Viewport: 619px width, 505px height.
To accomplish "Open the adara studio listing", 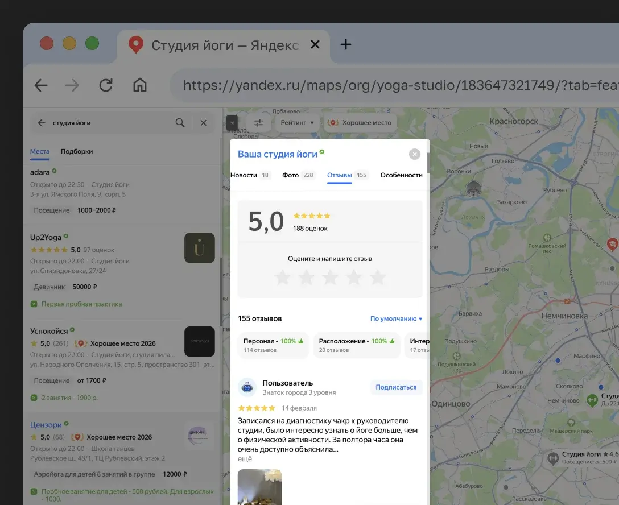I will (x=40, y=172).
